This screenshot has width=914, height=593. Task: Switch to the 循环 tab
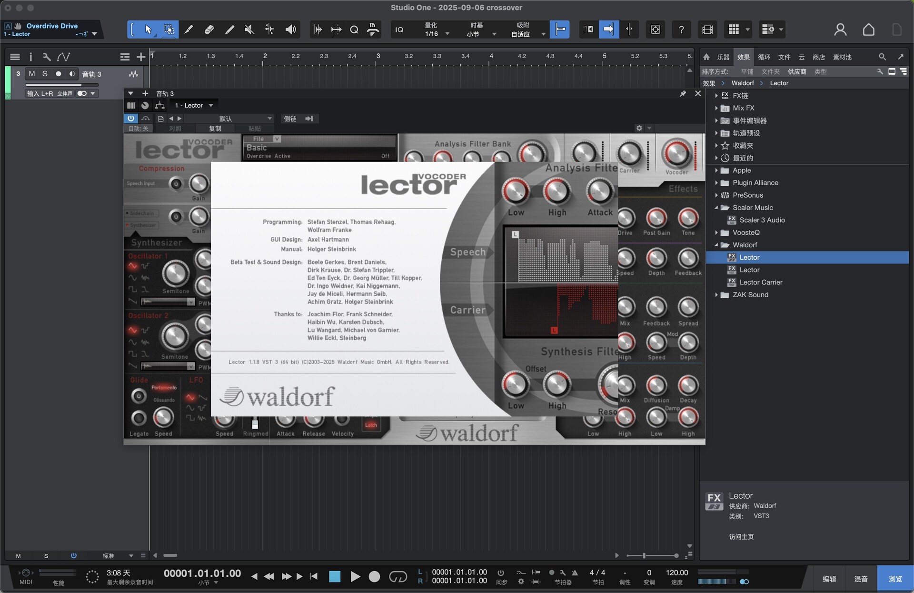[x=764, y=57]
